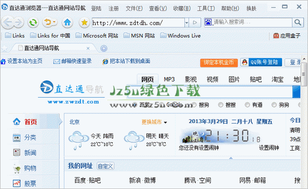Open the 查看(V) menu
This screenshot has height=189, width=308.
(x=158, y=8)
